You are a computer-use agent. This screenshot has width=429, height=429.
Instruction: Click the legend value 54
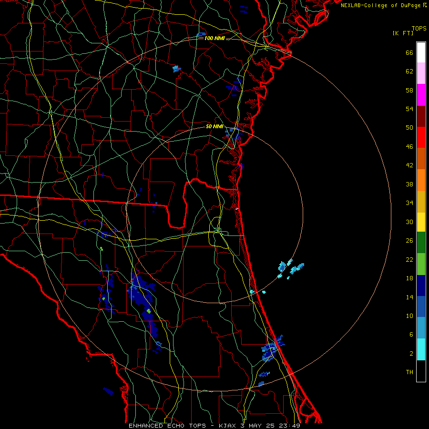tap(409, 109)
